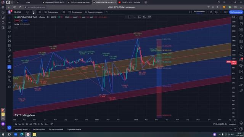Screen dimensions: 244x137
Task: Select the crosshair cursor tool
Action: (10, 18)
